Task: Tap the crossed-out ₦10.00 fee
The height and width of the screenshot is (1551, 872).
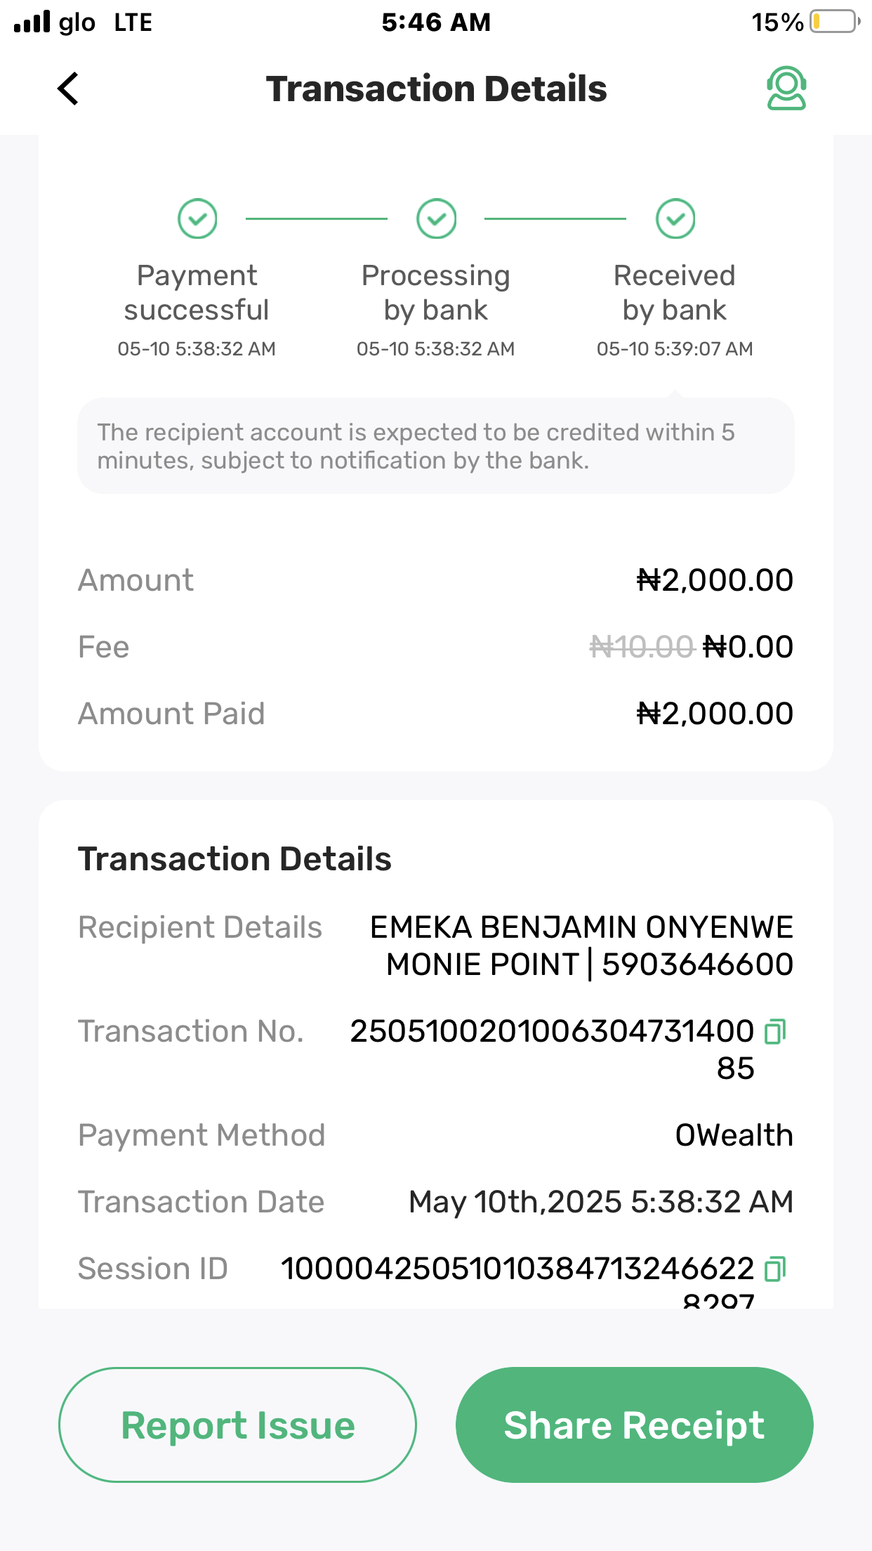Action: tap(642, 647)
